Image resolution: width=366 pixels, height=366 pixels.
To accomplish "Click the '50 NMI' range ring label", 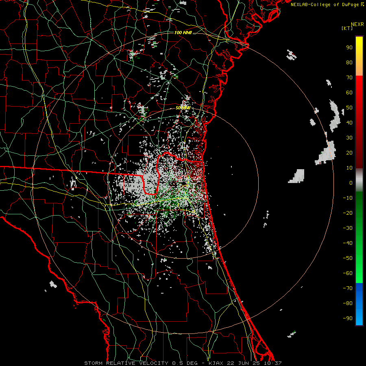I will (x=183, y=108).
